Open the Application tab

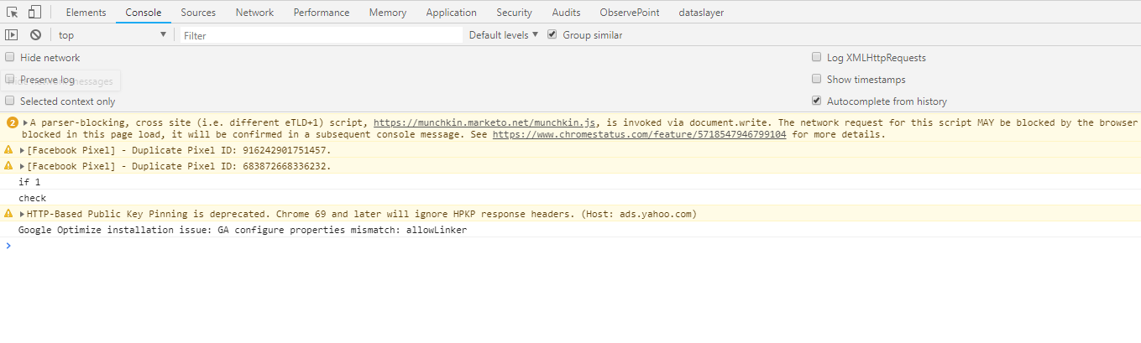452,13
